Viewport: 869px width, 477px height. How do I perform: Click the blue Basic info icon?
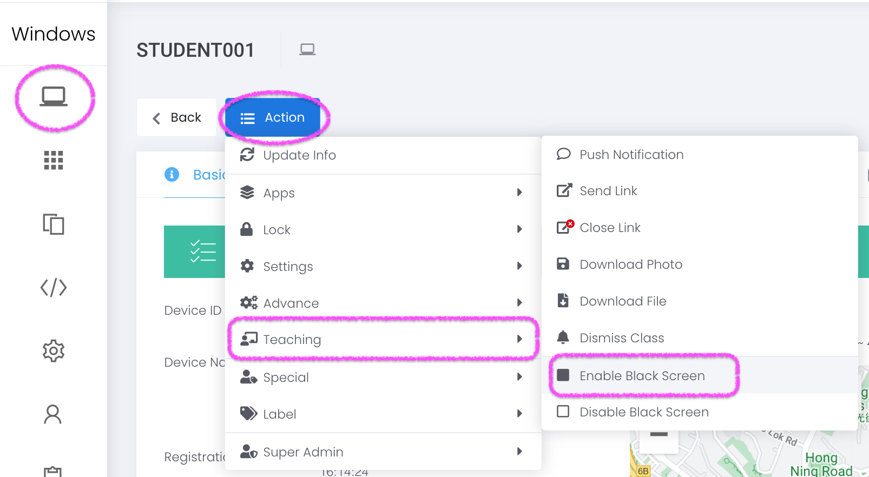click(x=172, y=174)
